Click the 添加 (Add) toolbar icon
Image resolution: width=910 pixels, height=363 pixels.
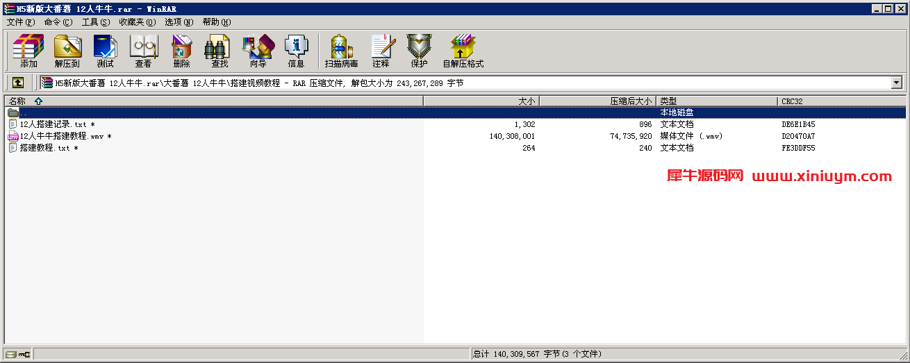tap(28, 51)
